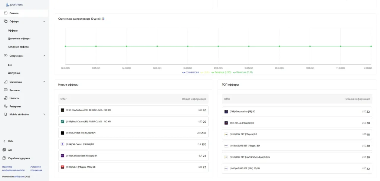Click the Campeonbet offer logo
The height and width of the screenshot is (181, 380).
[x=62, y=155]
